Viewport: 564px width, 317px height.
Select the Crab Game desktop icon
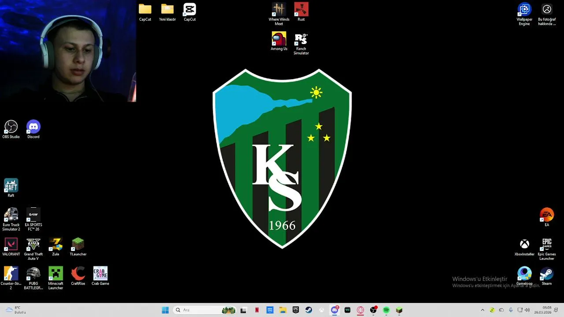[100, 276]
